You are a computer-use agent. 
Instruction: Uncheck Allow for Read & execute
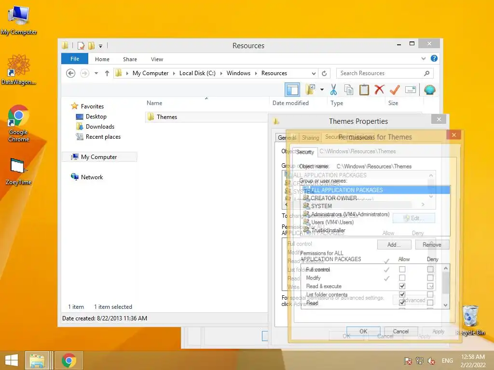[402, 286]
